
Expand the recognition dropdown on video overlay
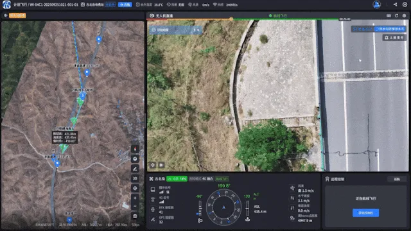click(175, 30)
